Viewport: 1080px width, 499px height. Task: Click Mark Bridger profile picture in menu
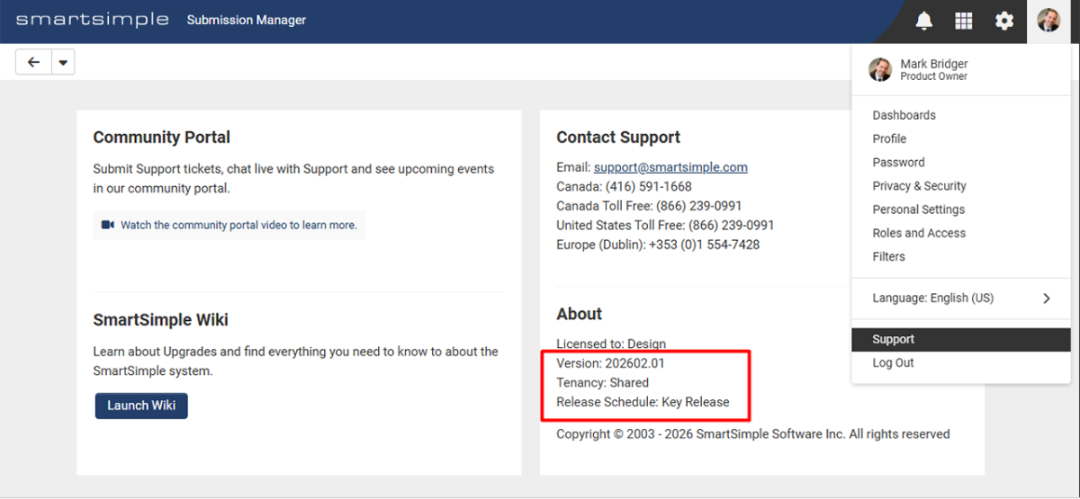880,70
